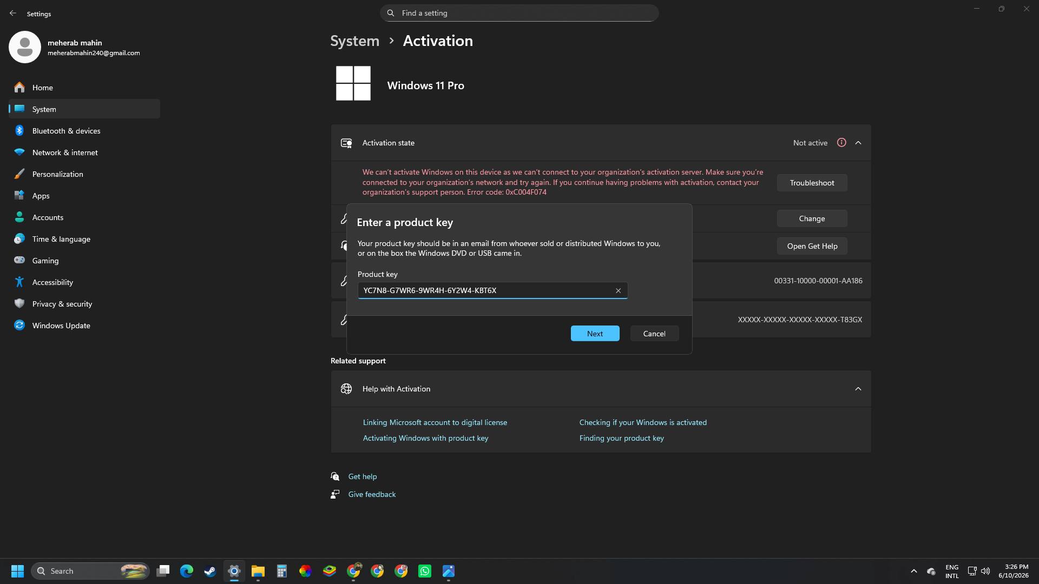Click the Troubleshoot button

tap(812, 183)
